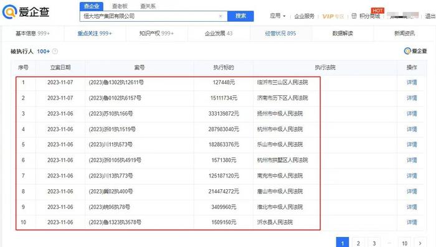436x247 pixels.
Task: Click amount 287983040元
Action: pyautogui.click(x=224, y=129)
